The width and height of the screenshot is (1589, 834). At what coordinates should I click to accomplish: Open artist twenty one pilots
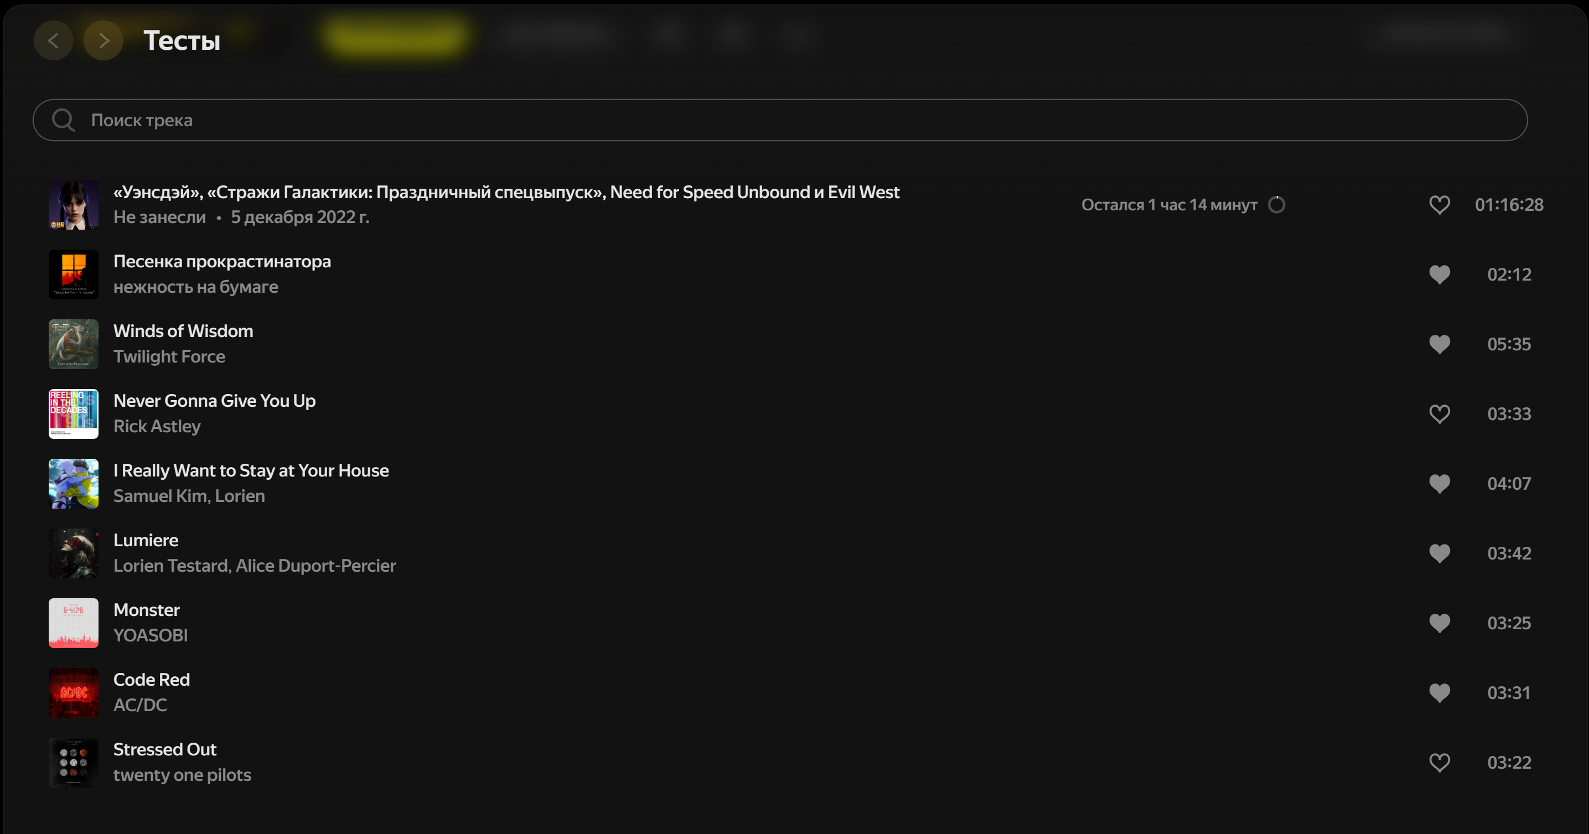click(x=182, y=775)
